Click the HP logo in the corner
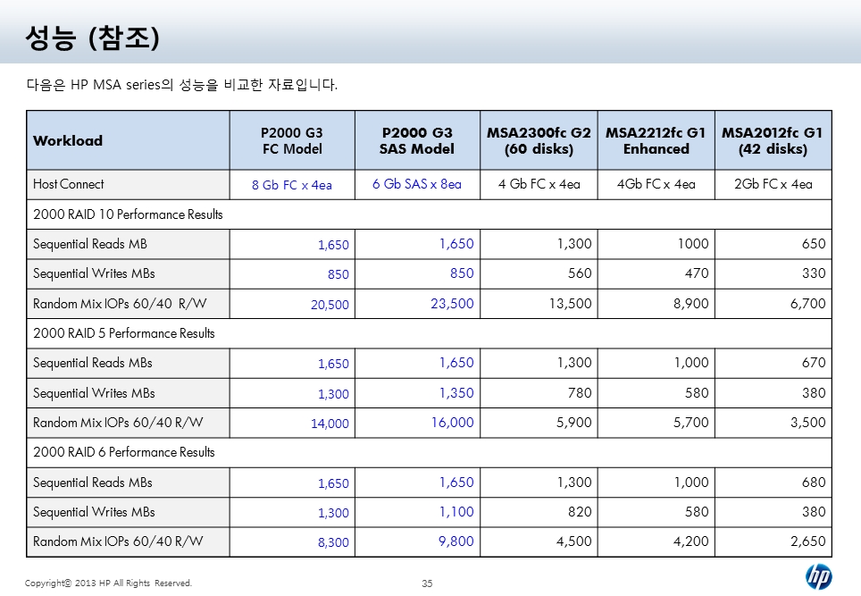This screenshot has width=861, height=596. pyautogui.click(x=819, y=576)
